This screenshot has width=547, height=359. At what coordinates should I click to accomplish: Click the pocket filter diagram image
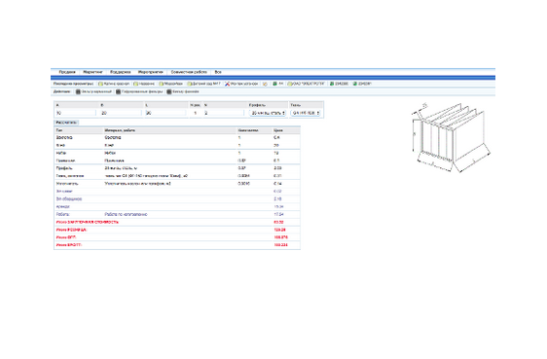pos(451,137)
